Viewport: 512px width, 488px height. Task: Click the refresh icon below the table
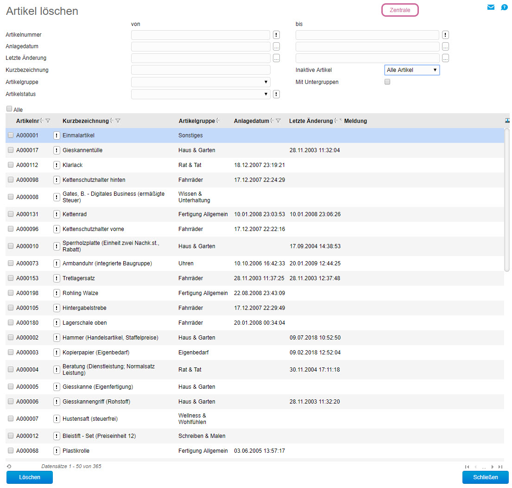tap(9, 466)
